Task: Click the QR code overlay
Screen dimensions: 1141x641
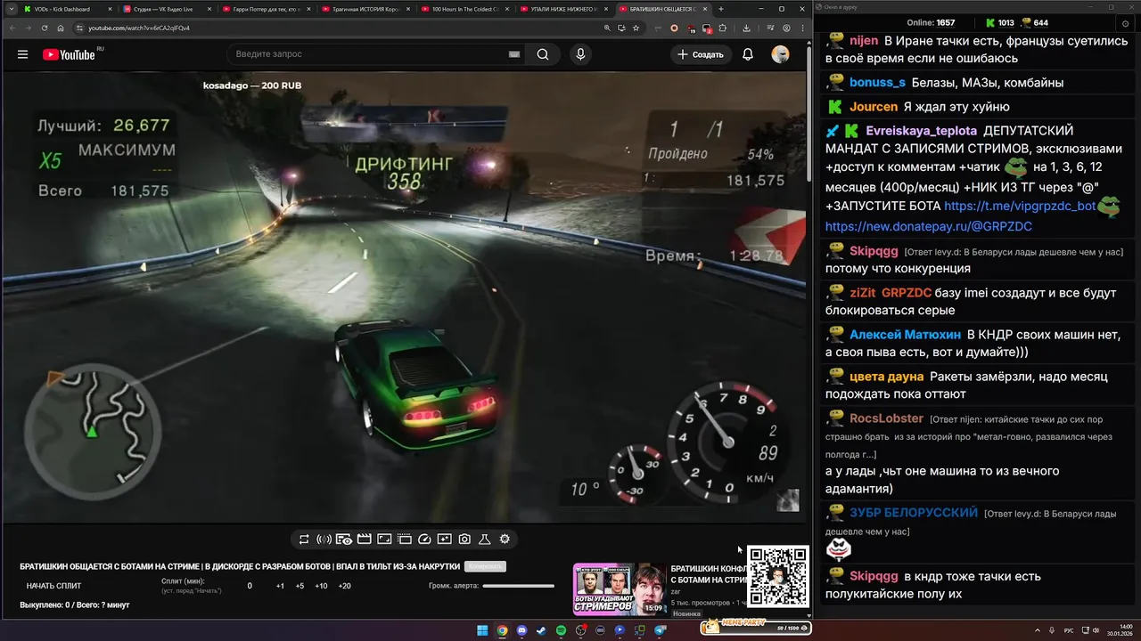Action: 778,576
